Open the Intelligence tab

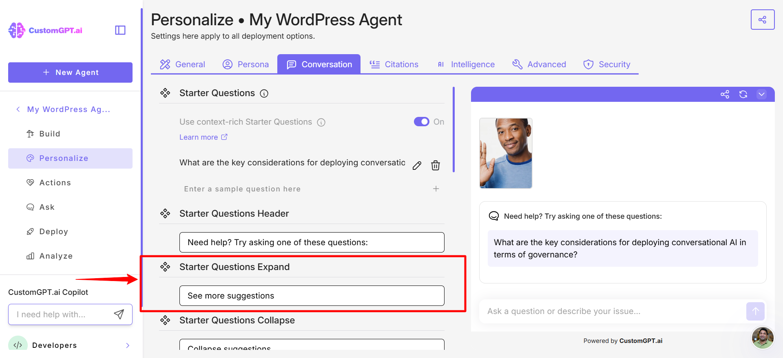465,64
